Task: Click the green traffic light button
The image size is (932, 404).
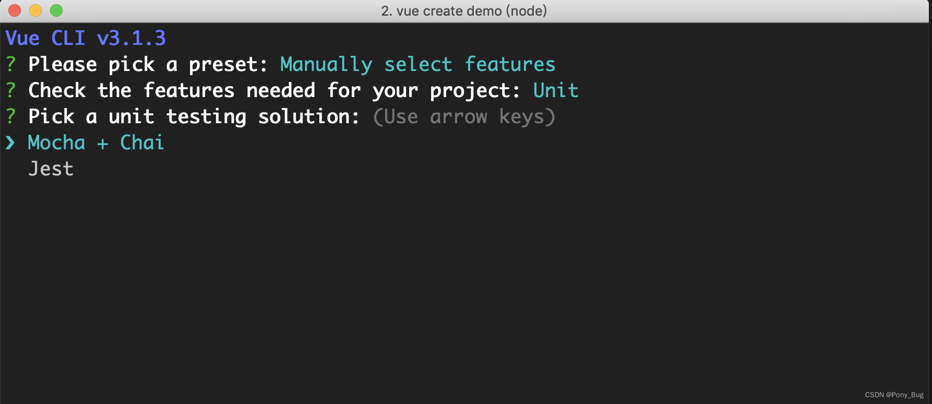Action: 56,10
